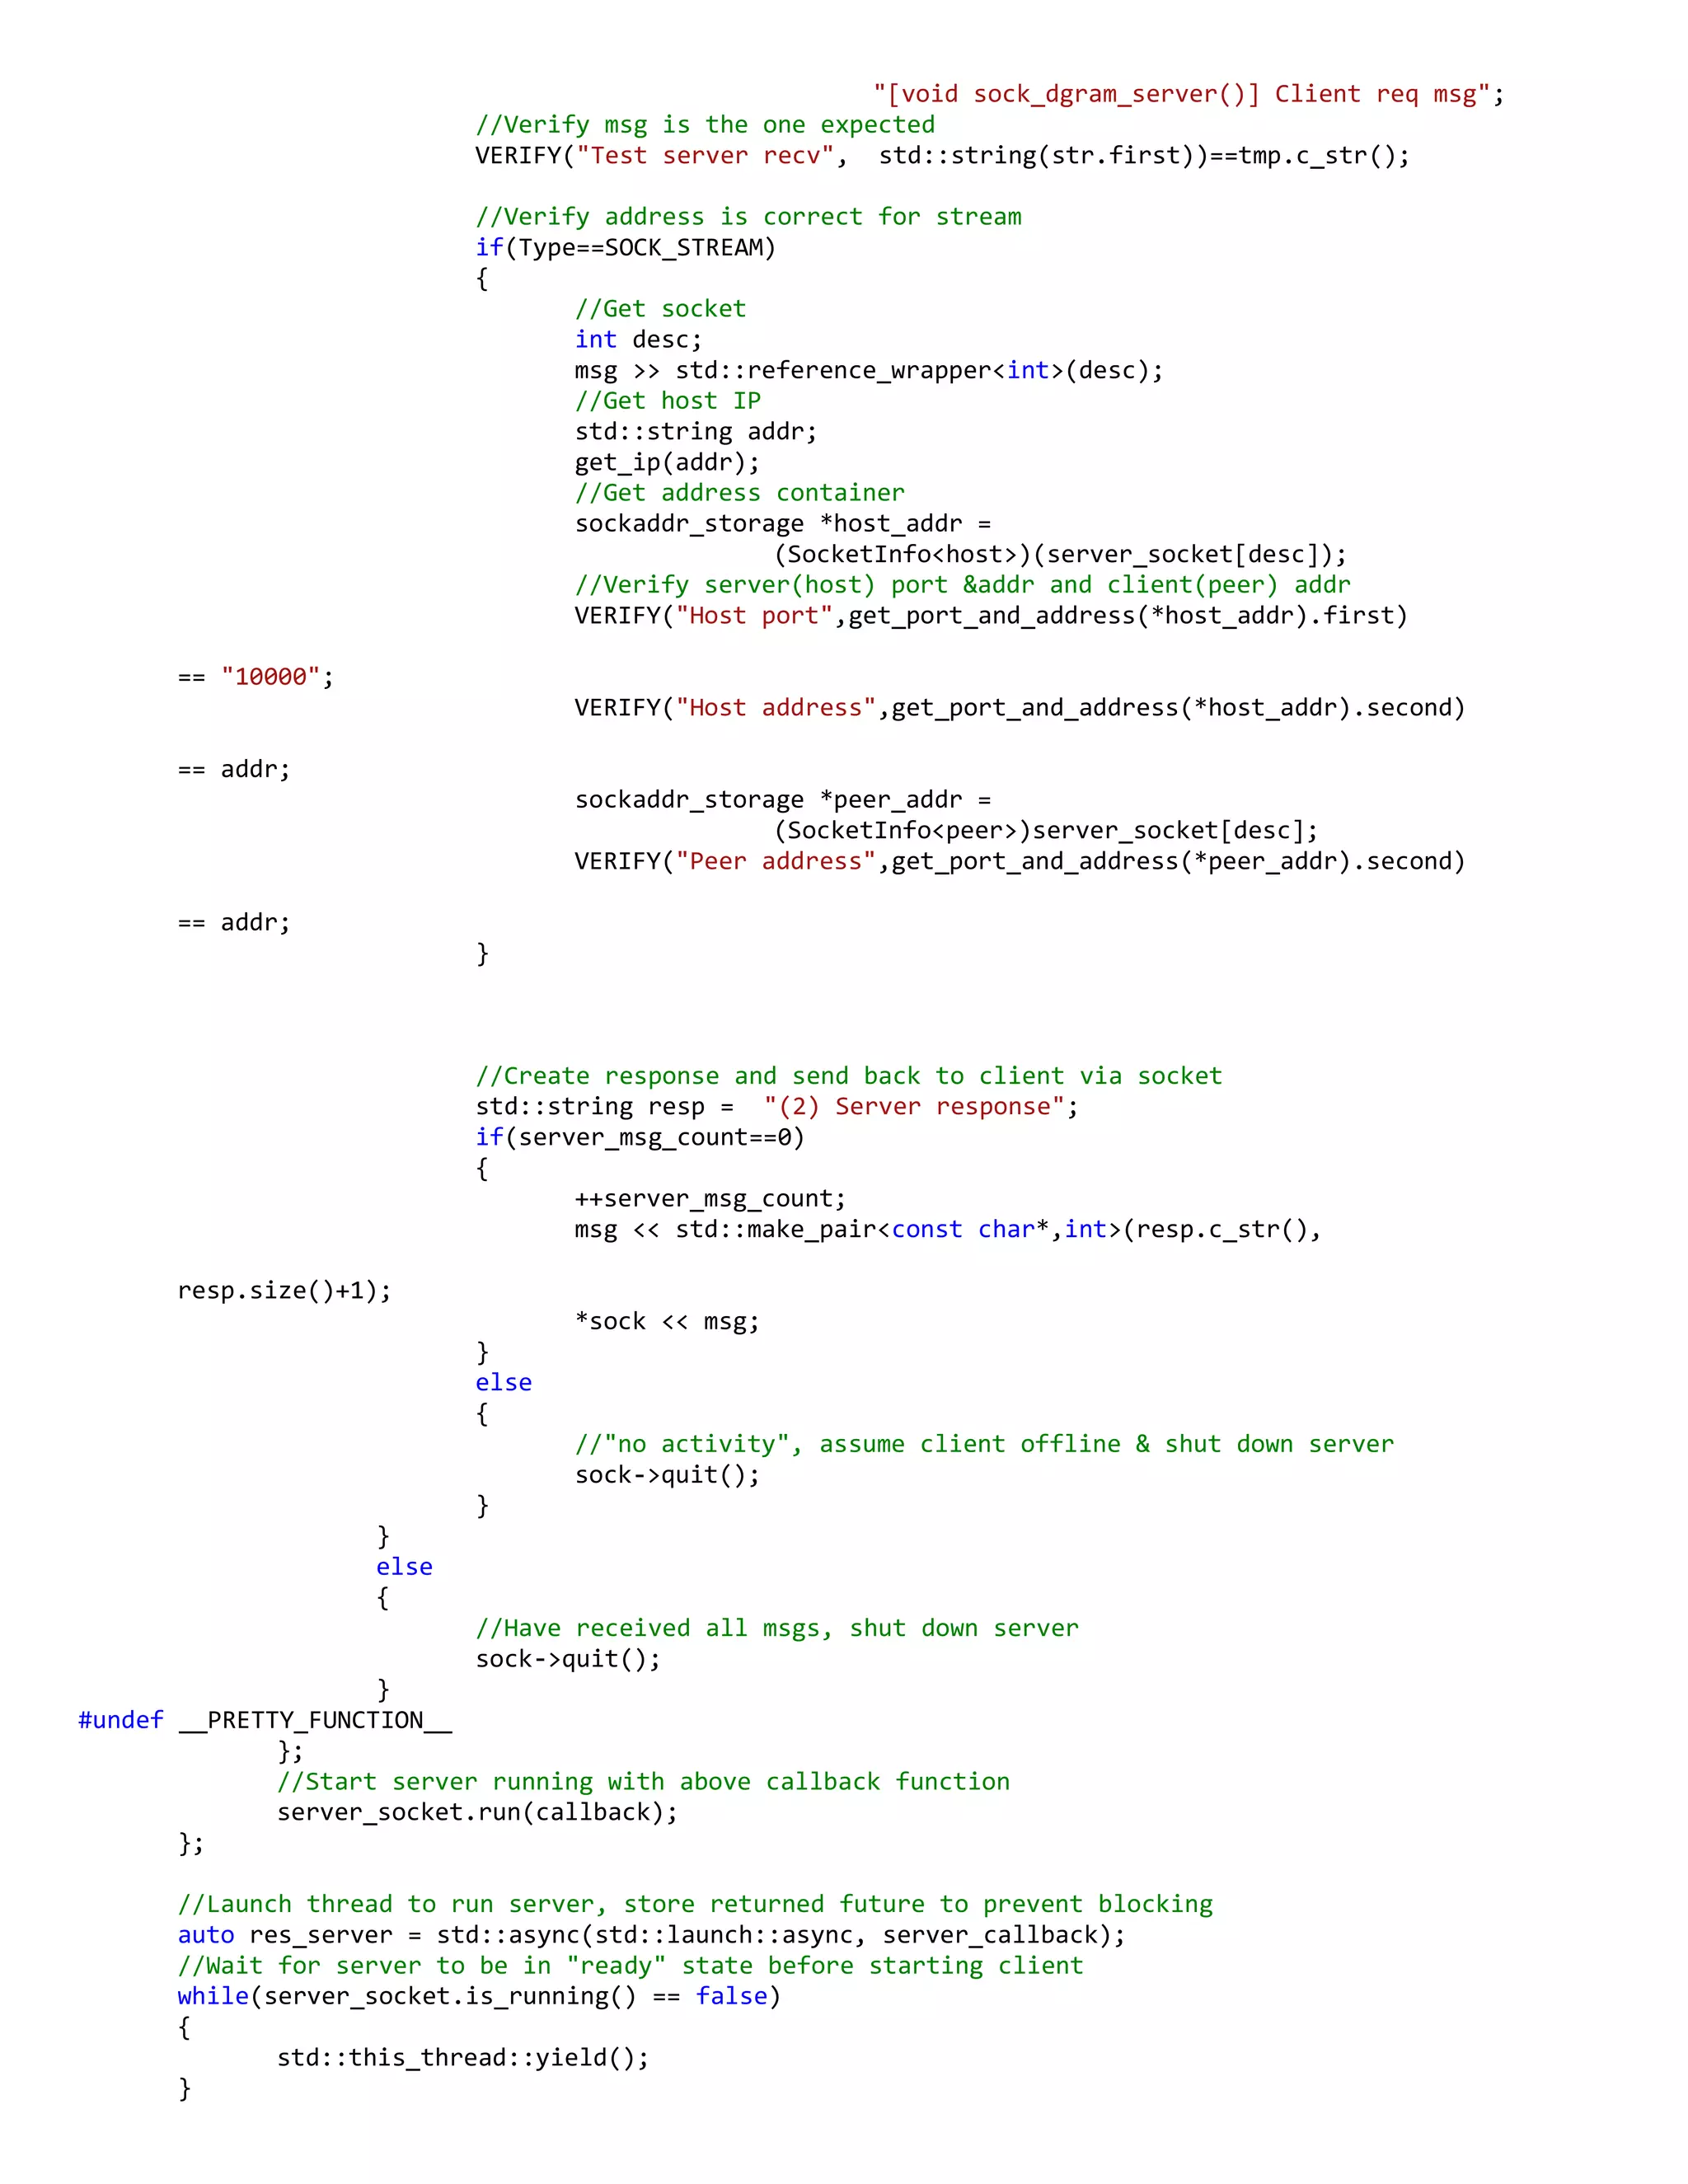
Task: Click the string "Peer address"
Action: [775, 861]
